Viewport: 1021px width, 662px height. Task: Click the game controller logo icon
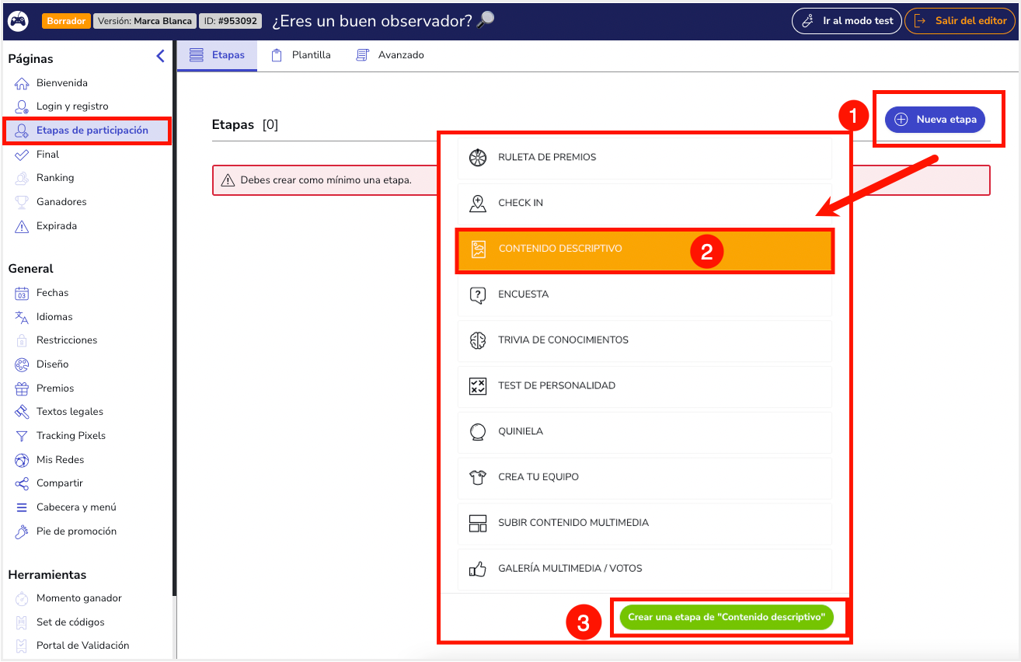18,21
